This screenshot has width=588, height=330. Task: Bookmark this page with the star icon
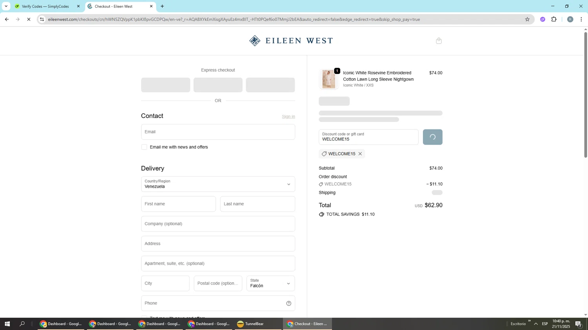pos(527,19)
